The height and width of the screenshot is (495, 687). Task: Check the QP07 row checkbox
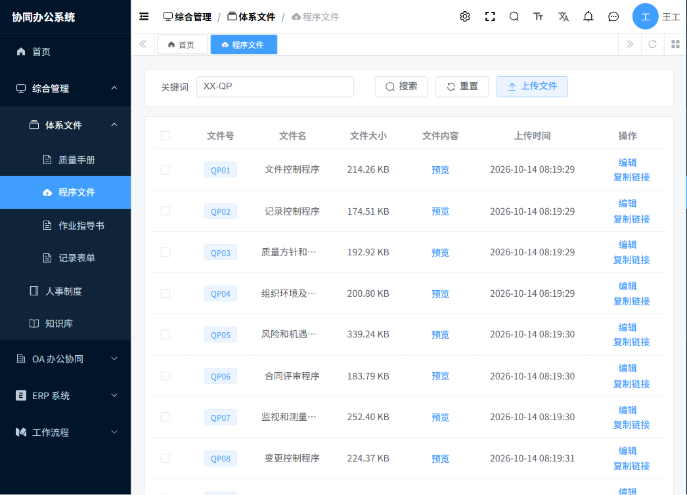166,417
